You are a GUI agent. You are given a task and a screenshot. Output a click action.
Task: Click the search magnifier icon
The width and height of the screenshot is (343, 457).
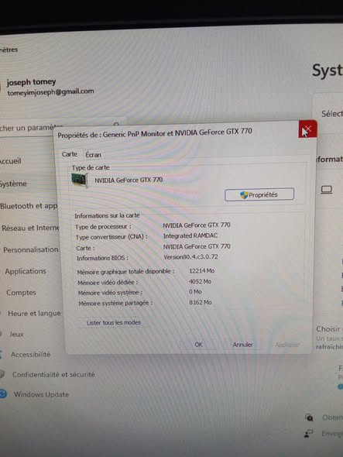pyautogui.click(x=116, y=125)
